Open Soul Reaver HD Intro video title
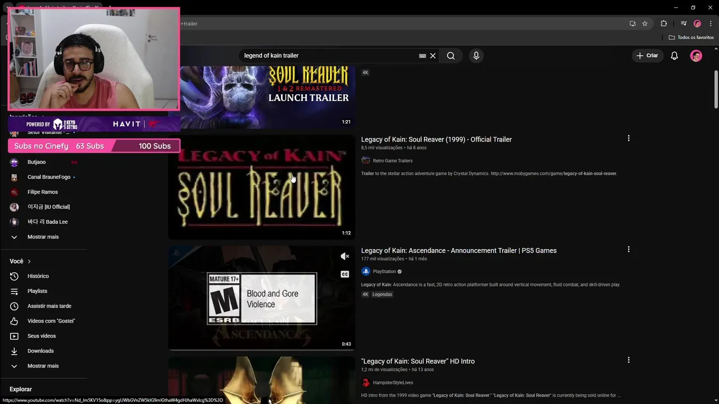Screen dimensions: 719x404 point(418,361)
